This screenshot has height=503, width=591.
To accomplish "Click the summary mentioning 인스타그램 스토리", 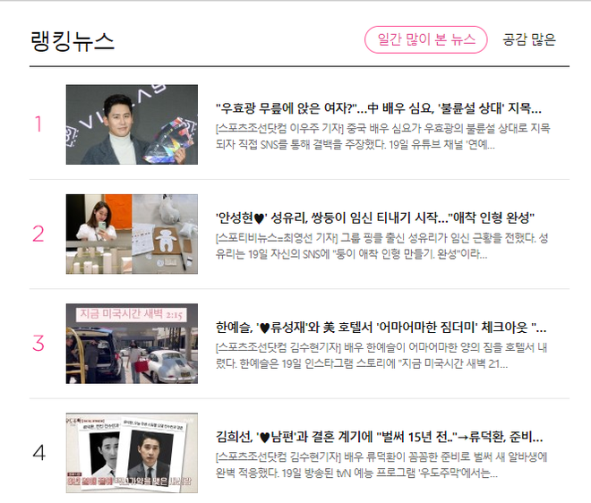I will [x=381, y=355].
